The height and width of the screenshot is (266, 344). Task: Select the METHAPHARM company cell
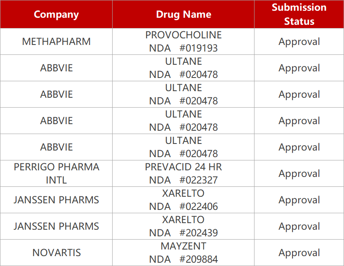coord(56,41)
